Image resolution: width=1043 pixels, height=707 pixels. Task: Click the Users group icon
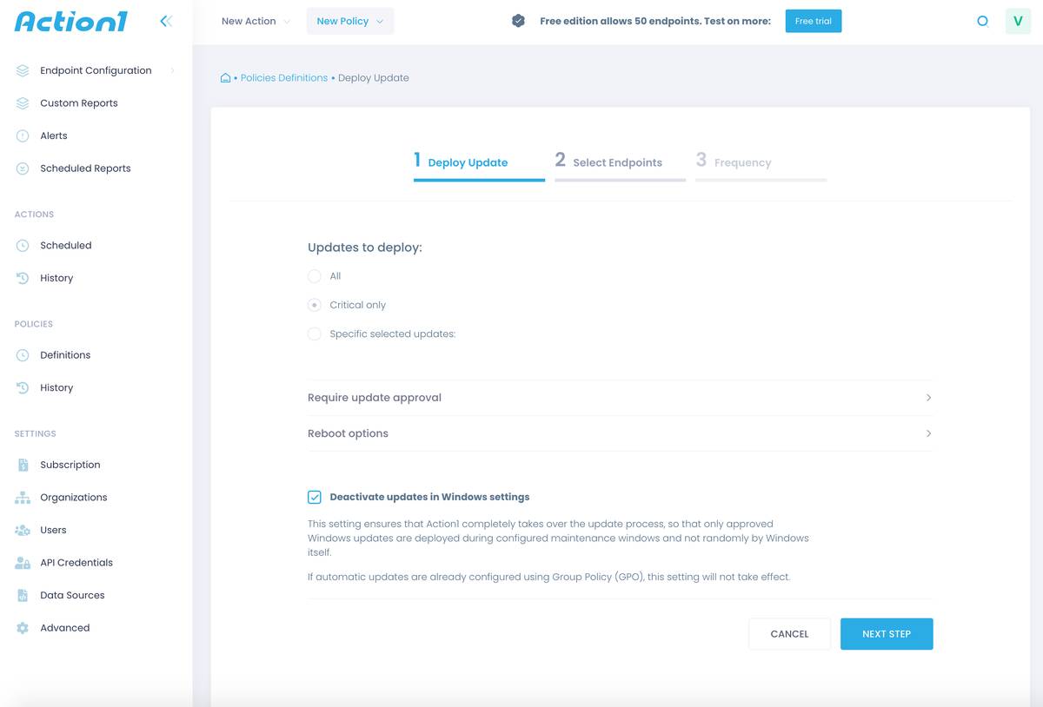click(x=23, y=530)
